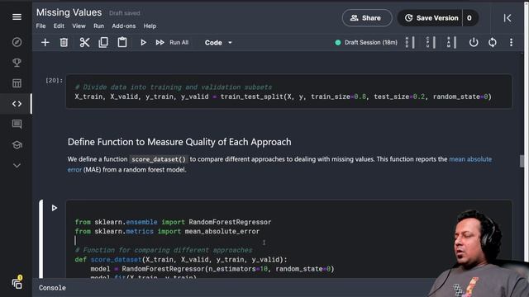This screenshot has width=529, height=297.
Task: Open the Help menu
Action: tap(150, 26)
